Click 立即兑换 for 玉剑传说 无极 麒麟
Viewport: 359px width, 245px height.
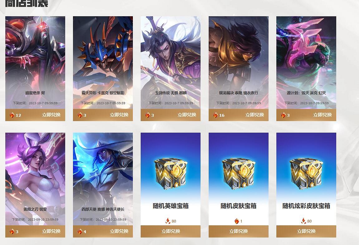tap(187, 115)
